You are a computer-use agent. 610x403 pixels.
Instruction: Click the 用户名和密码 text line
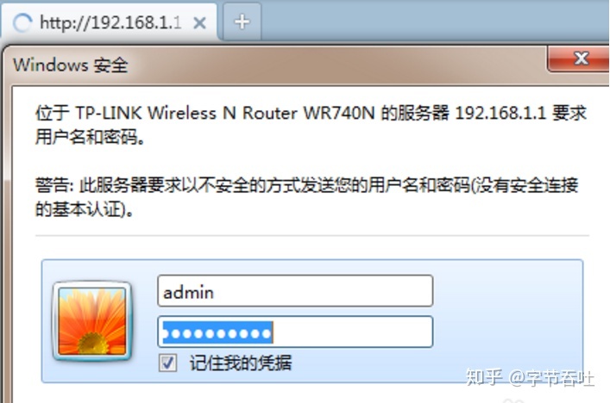pyautogui.click(x=91, y=137)
